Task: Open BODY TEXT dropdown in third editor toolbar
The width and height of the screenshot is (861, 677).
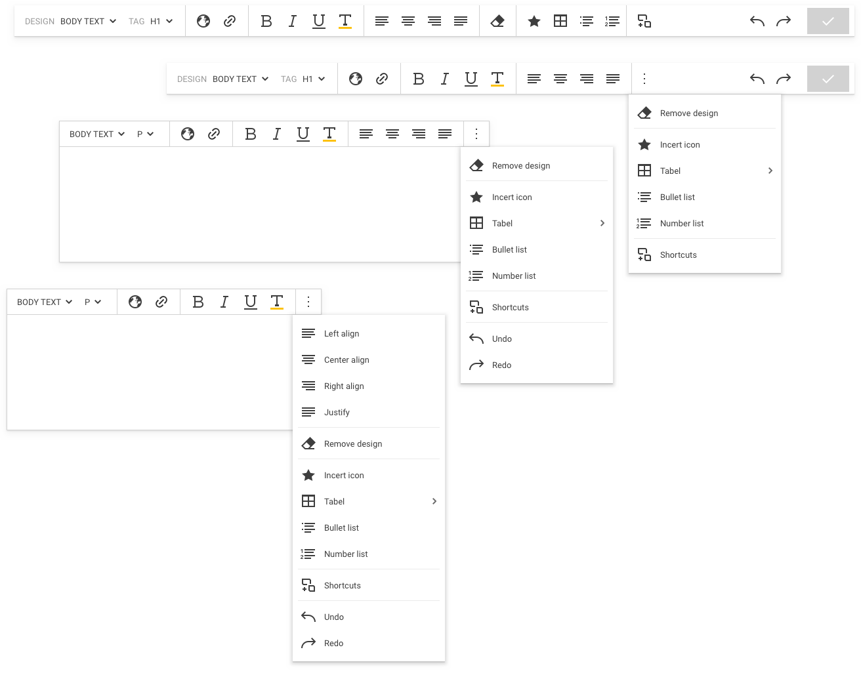Action: point(97,134)
